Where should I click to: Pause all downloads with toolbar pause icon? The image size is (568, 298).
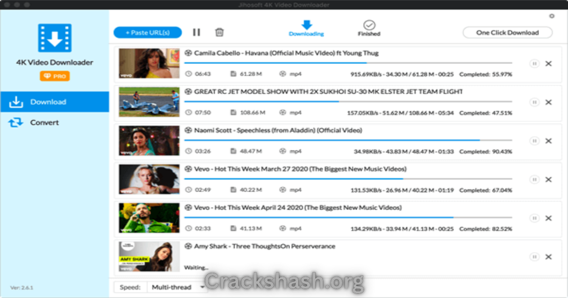pos(196,32)
